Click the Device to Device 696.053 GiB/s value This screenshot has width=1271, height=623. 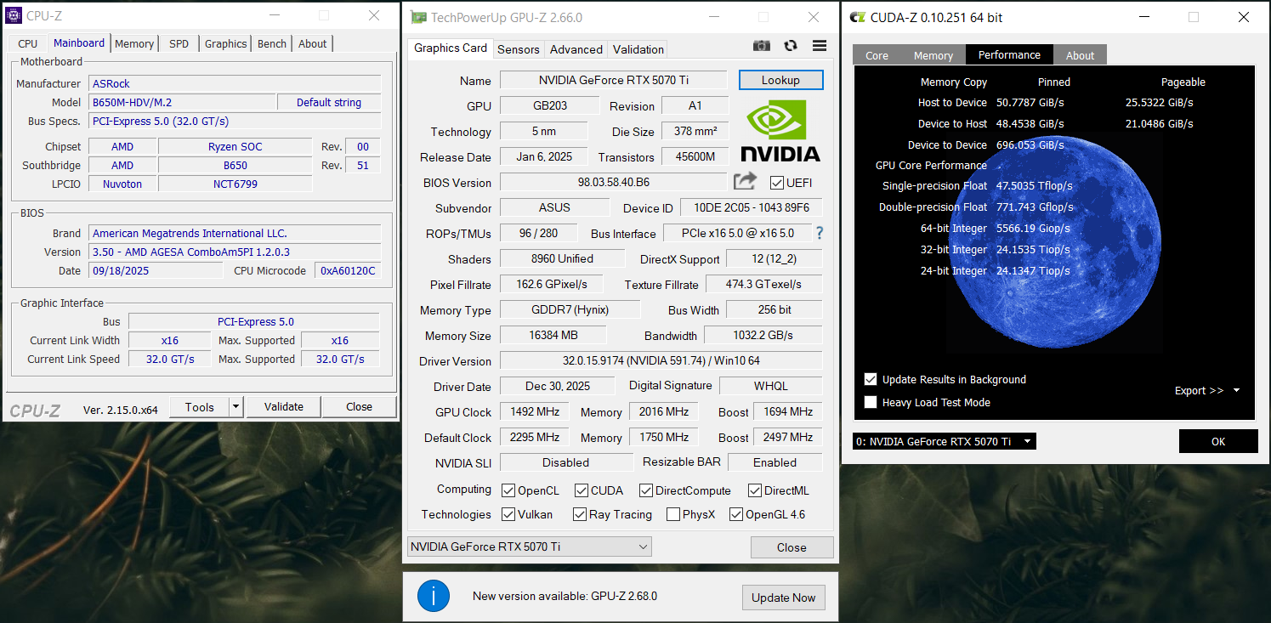[x=1030, y=144]
